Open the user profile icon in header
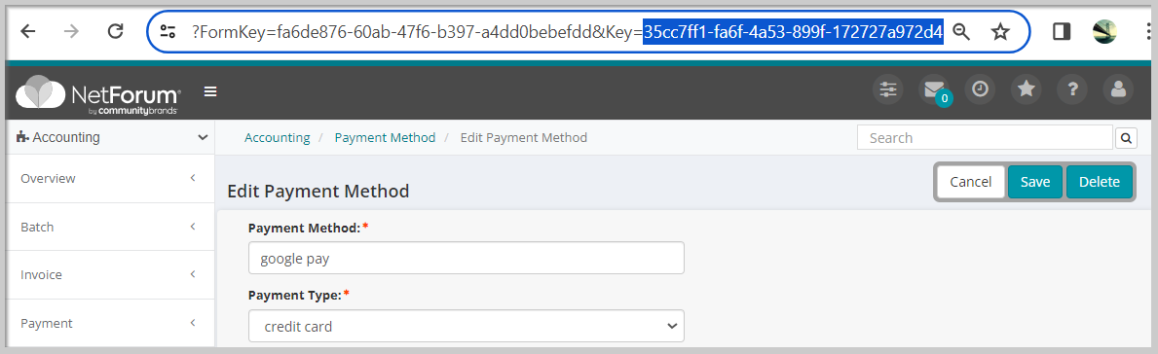The width and height of the screenshot is (1158, 354). [x=1118, y=89]
